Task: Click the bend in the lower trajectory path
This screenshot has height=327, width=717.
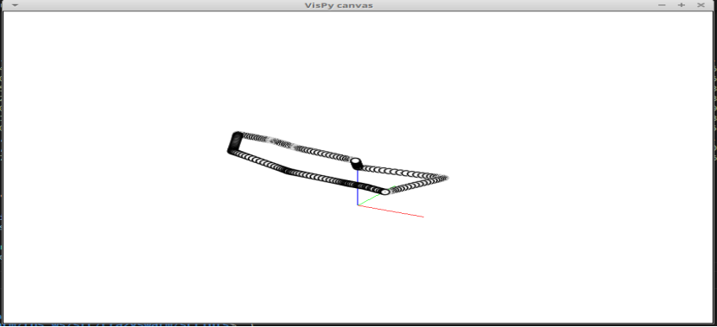Action: click(x=287, y=170)
